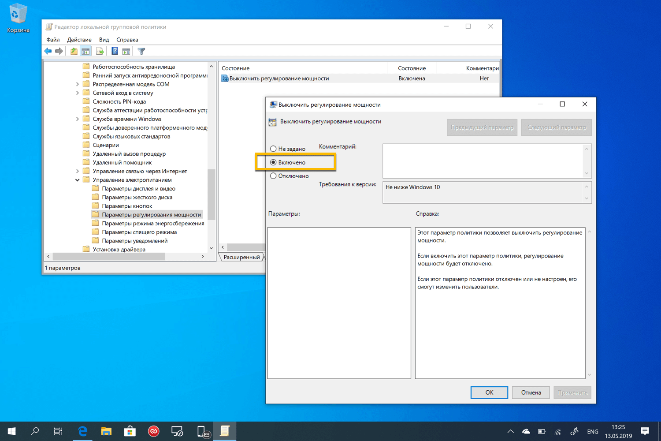
Task: Collapse Управление электропитанием tree node
Action: [x=78, y=180]
